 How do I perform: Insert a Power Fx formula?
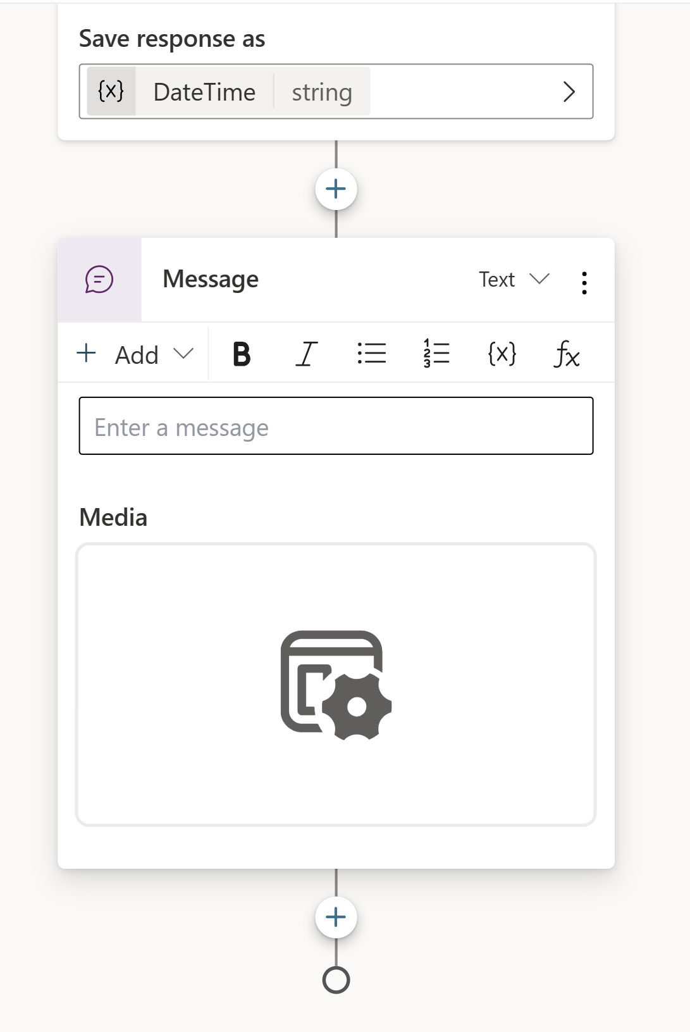pyautogui.click(x=567, y=354)
